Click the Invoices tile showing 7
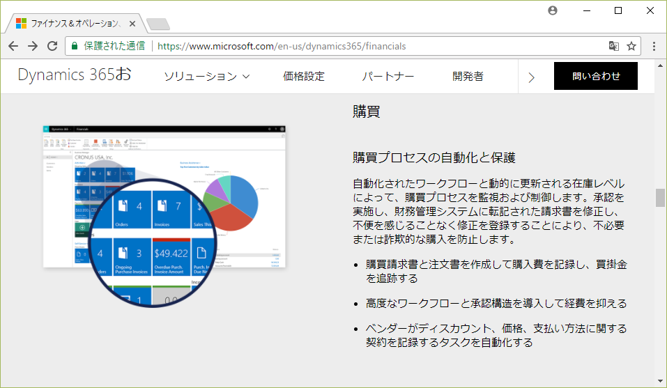This screenshot has width=667, height=388. [x=171, y=210]
